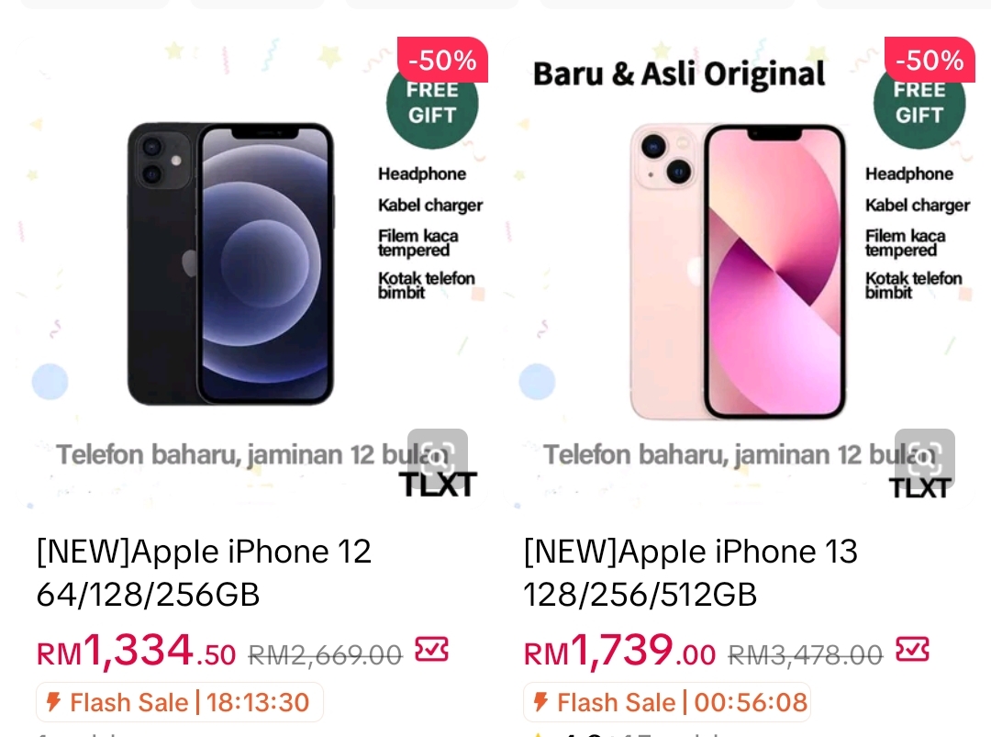Tap -50% discount badge on iPhone 12

[x=442, y=60]
